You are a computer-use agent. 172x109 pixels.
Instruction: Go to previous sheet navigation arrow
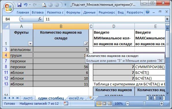(x=9, y=98)
